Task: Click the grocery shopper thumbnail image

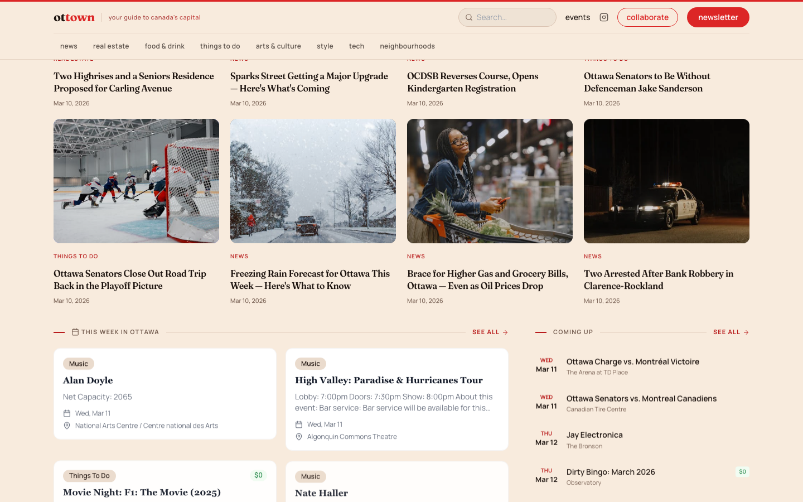Action: tap(490, 181)
